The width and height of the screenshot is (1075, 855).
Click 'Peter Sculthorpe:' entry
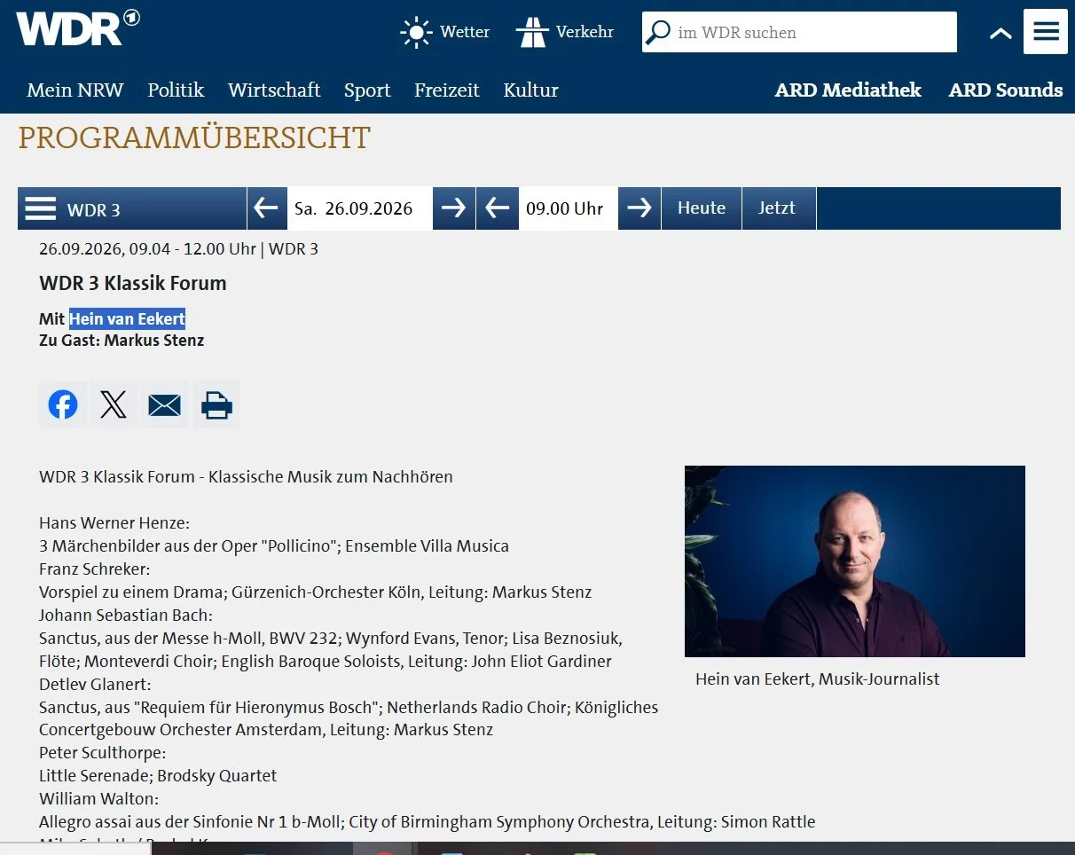tap(103, 753)
